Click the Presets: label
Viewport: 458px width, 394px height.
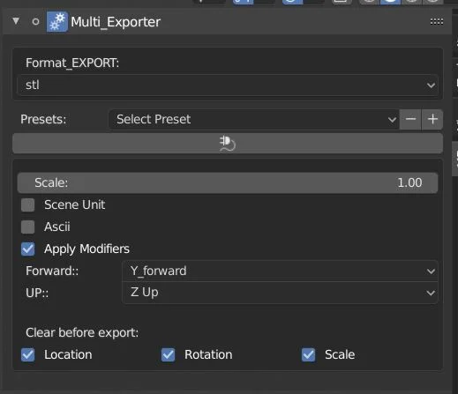43,119
